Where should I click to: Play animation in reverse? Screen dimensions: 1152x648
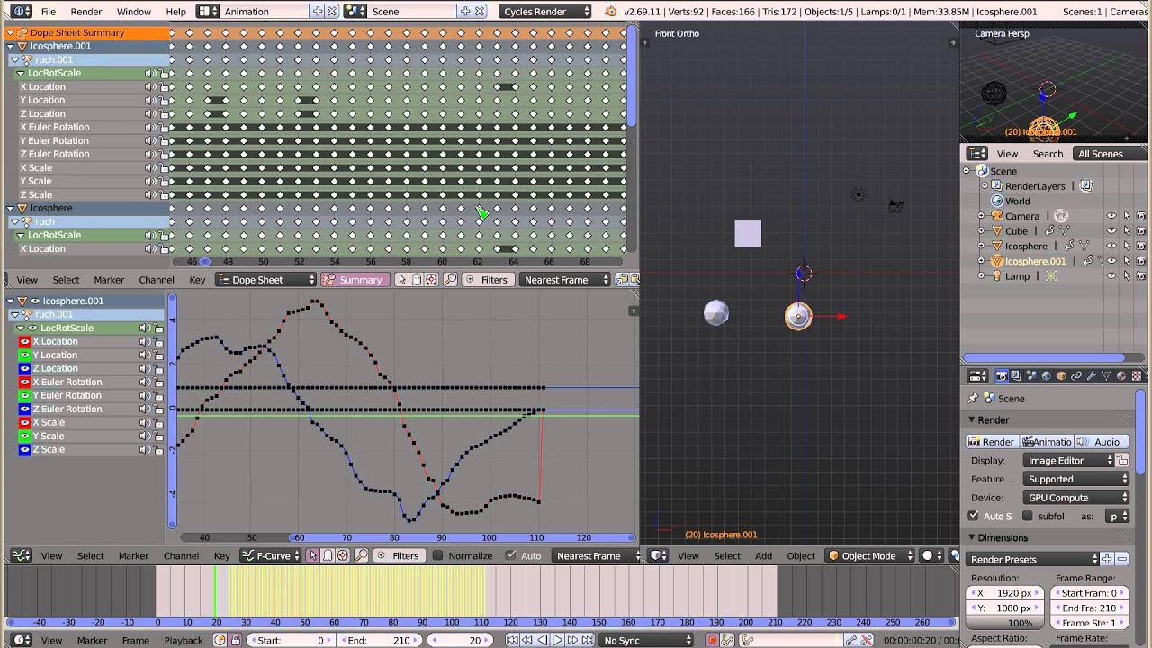point(542,640)
